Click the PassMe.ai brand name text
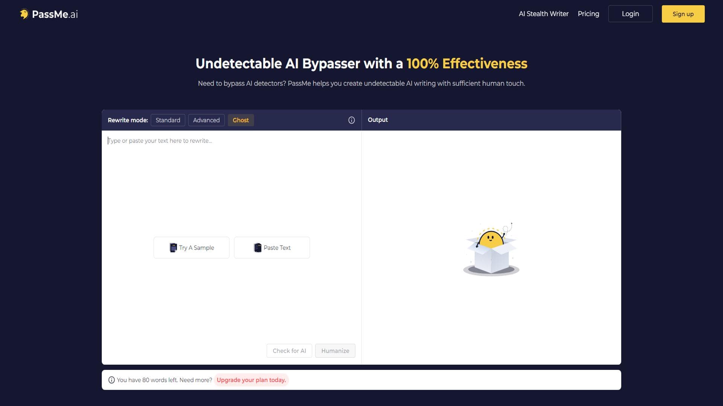The width and height of the screenshot is (723, 406). coord(55,14)
